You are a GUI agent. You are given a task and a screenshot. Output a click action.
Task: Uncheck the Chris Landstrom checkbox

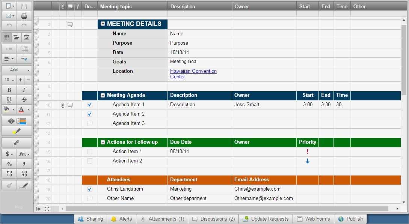click(x=89, y=189)
